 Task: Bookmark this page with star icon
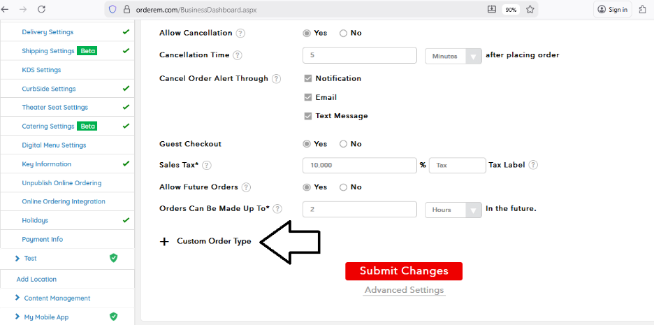[x=530, y=10]
